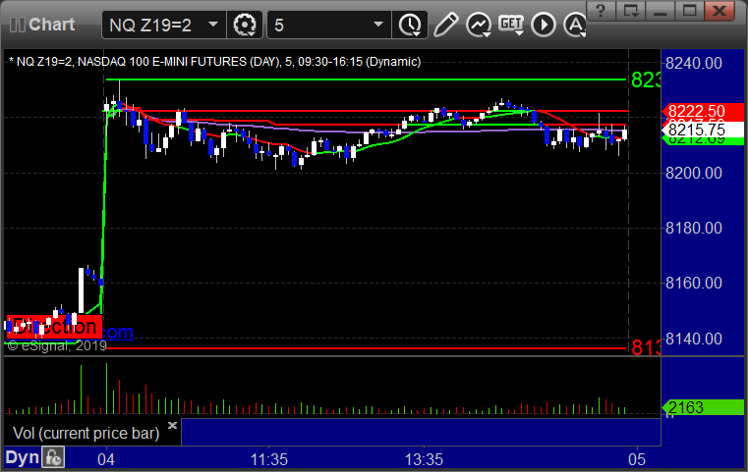
Task: Select the white 8215.75 last price marker
Action: pyautogui.click(x=703, y=130)
